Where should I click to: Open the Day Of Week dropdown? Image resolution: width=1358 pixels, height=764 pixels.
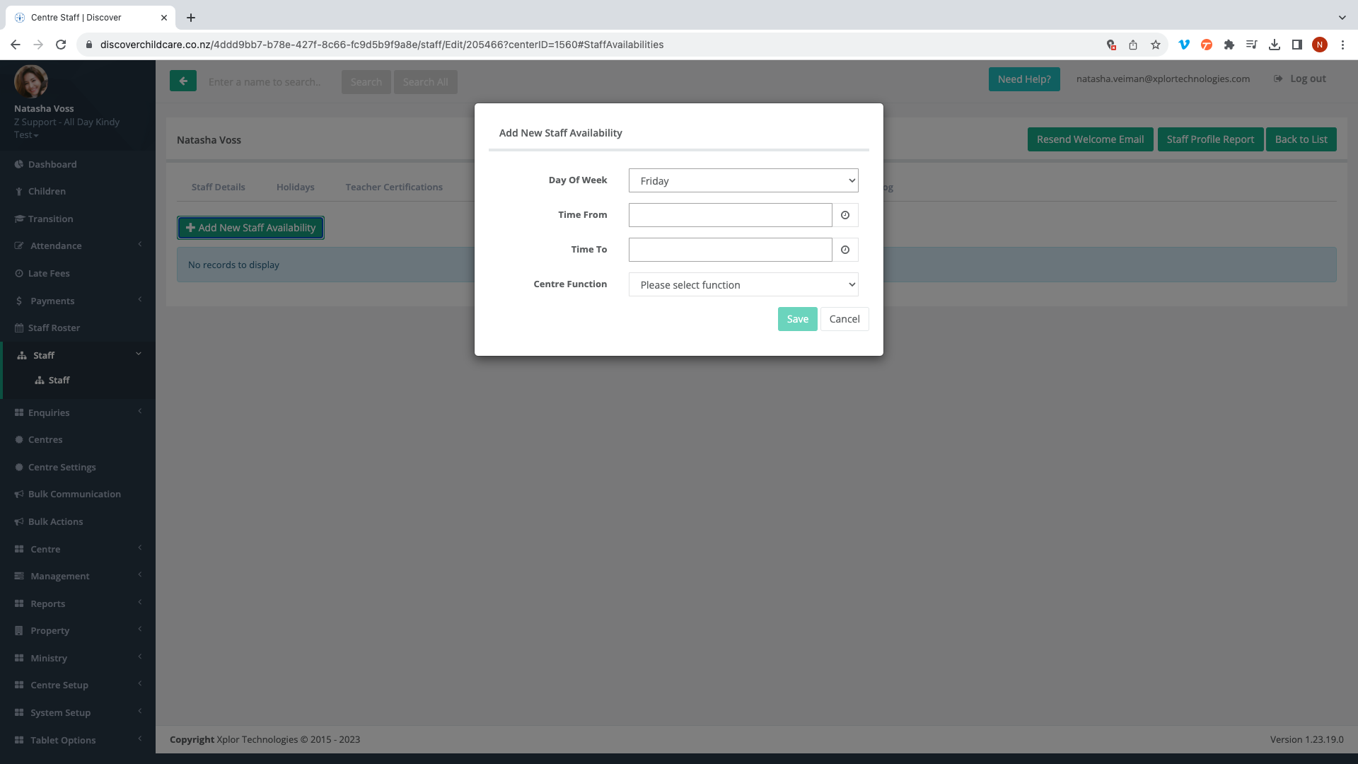coord(743,180)
